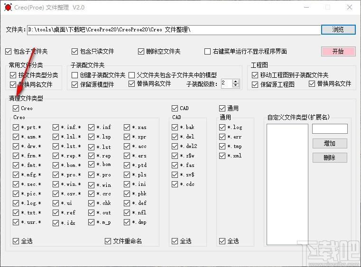The image size is (361, 267).
Task: Toggle the *.prt.* checkbox
Action: pyautogui.click(x=16, y=127)
